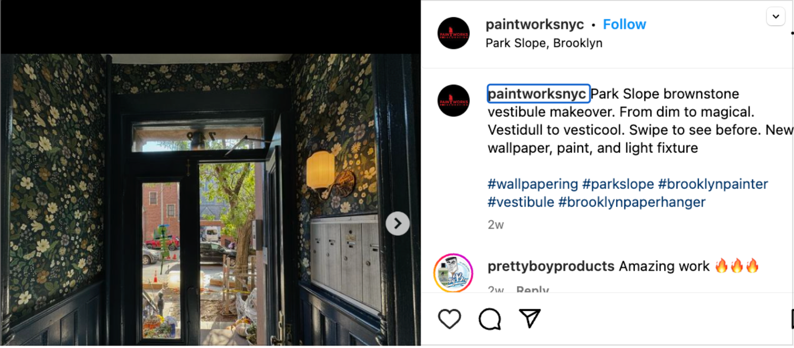Like the post with the heart icon
The image size is (794, 348).
pos(450,319)
